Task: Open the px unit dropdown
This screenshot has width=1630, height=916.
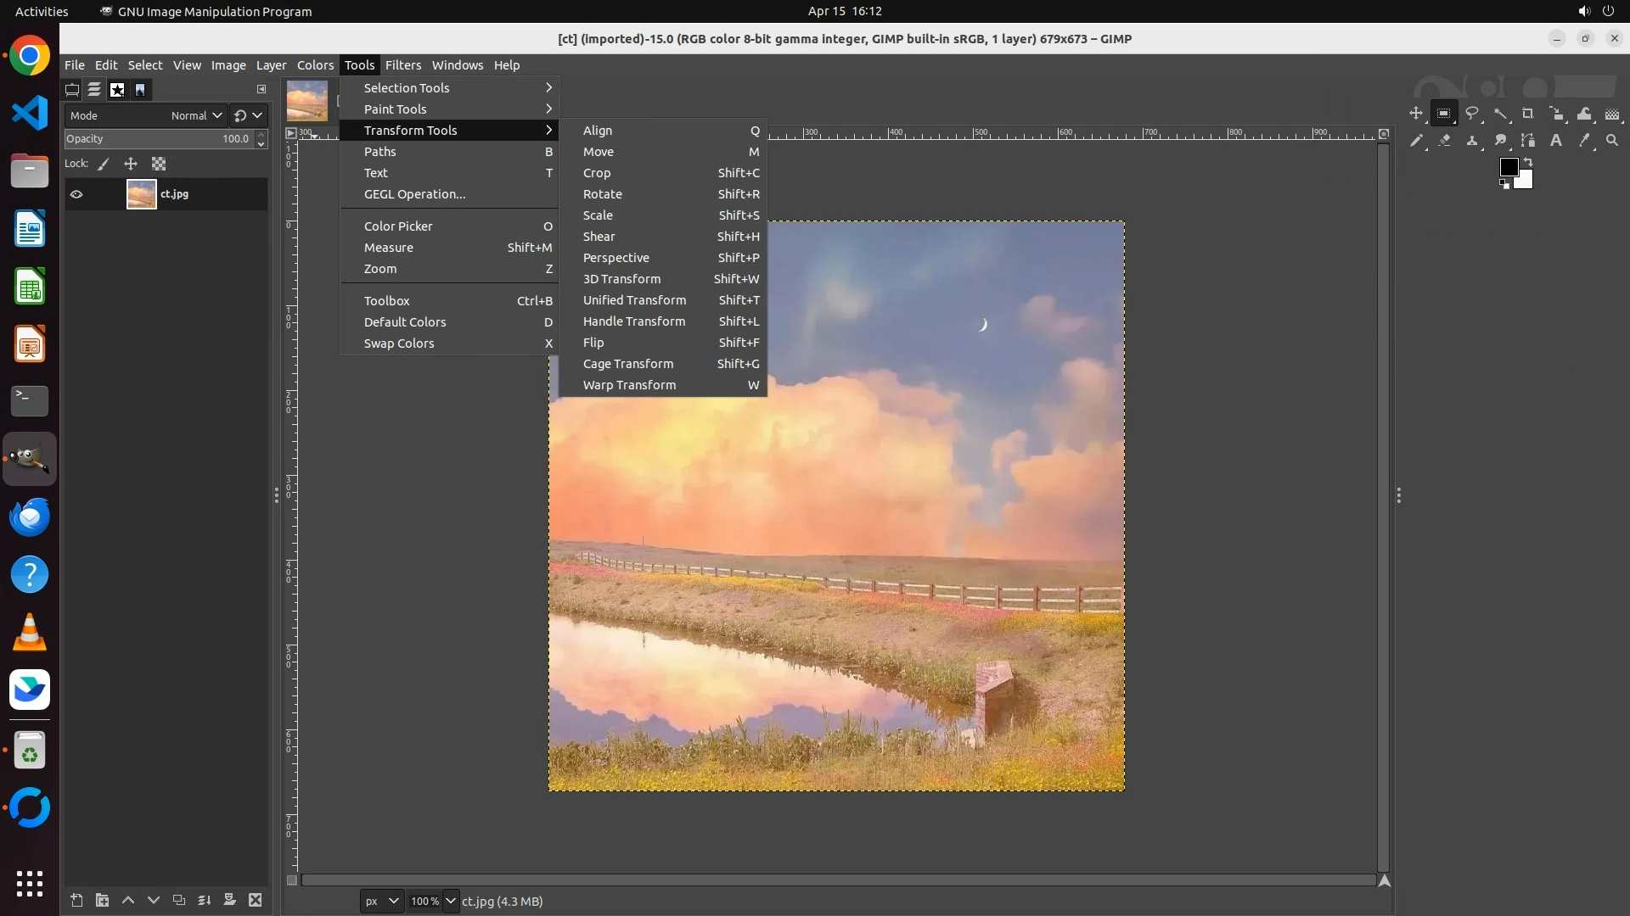Action: (380, 901)
